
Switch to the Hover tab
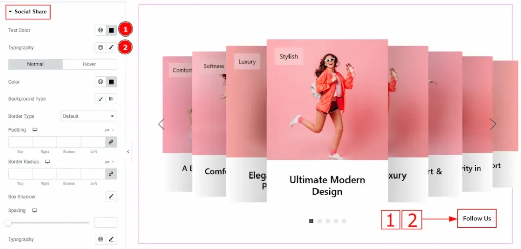click(90, 64)
